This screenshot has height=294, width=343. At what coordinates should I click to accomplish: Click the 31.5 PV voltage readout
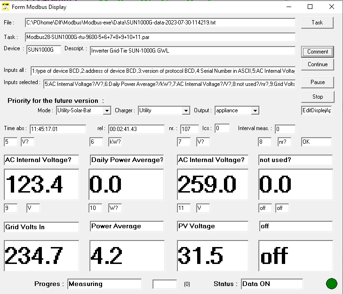pos(213,256)
